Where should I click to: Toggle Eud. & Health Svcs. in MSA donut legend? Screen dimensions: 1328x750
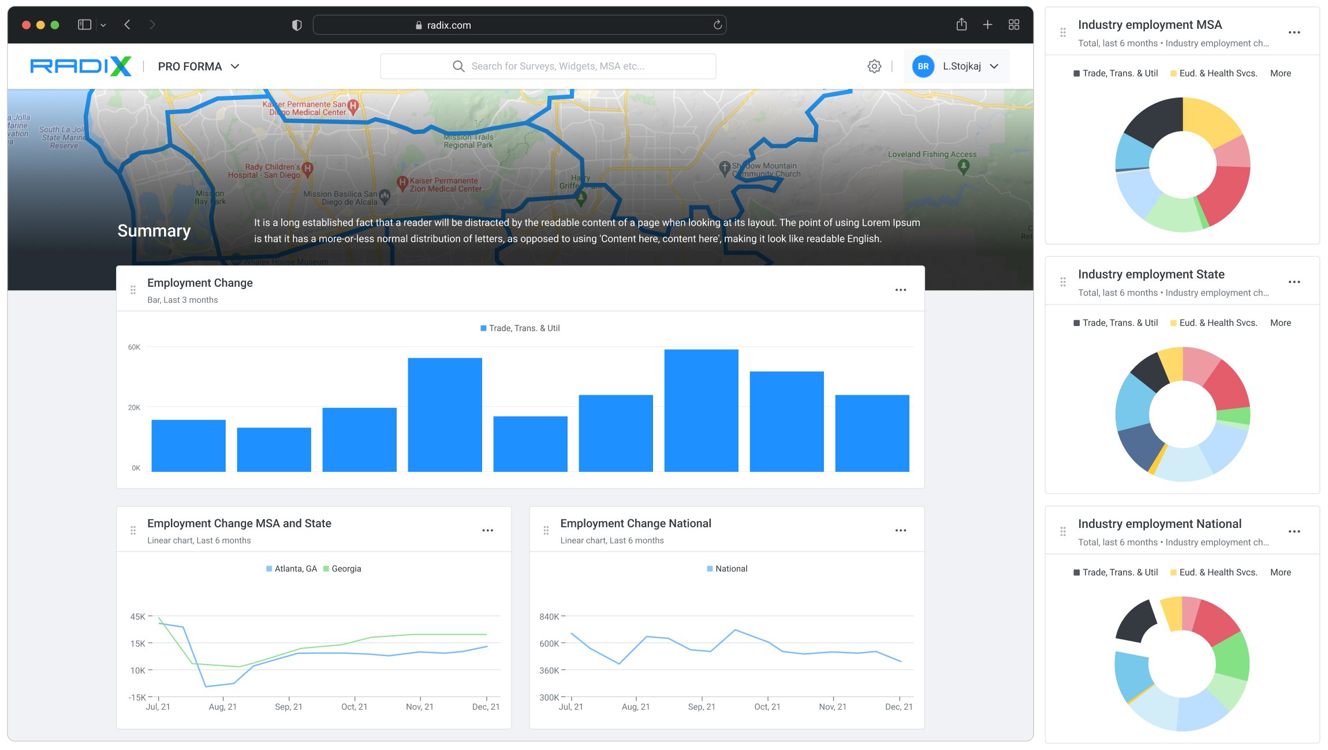(1214, 73)
